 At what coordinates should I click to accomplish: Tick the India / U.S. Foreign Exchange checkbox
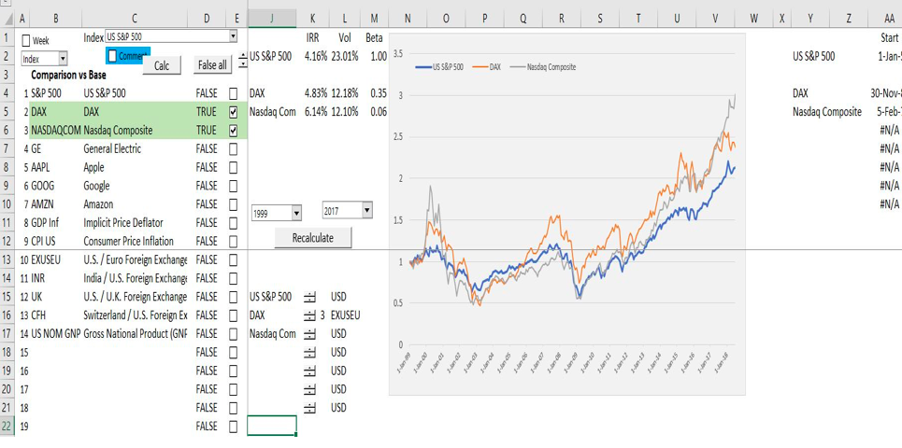pos(233,278)
